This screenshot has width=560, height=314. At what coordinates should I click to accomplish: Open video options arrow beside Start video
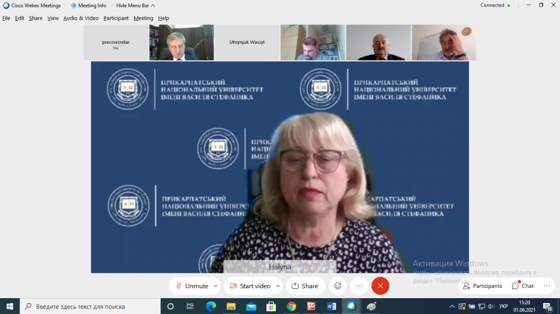[x=278, y=286]
